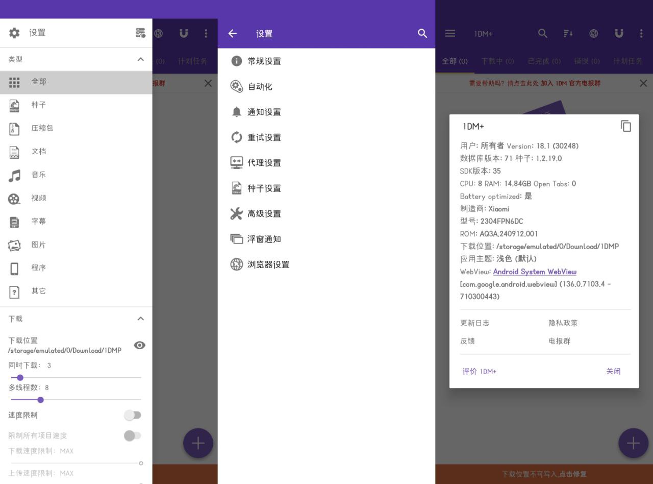Switch to the 已完成 (0) tab

(x=544, y=61)
